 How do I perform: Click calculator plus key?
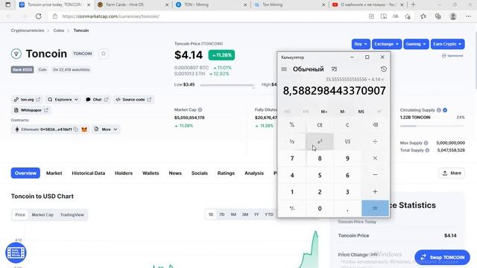click(x=375, y=192)
